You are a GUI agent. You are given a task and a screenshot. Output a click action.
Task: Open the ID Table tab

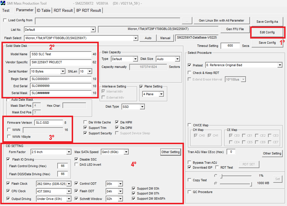point(43,10)
